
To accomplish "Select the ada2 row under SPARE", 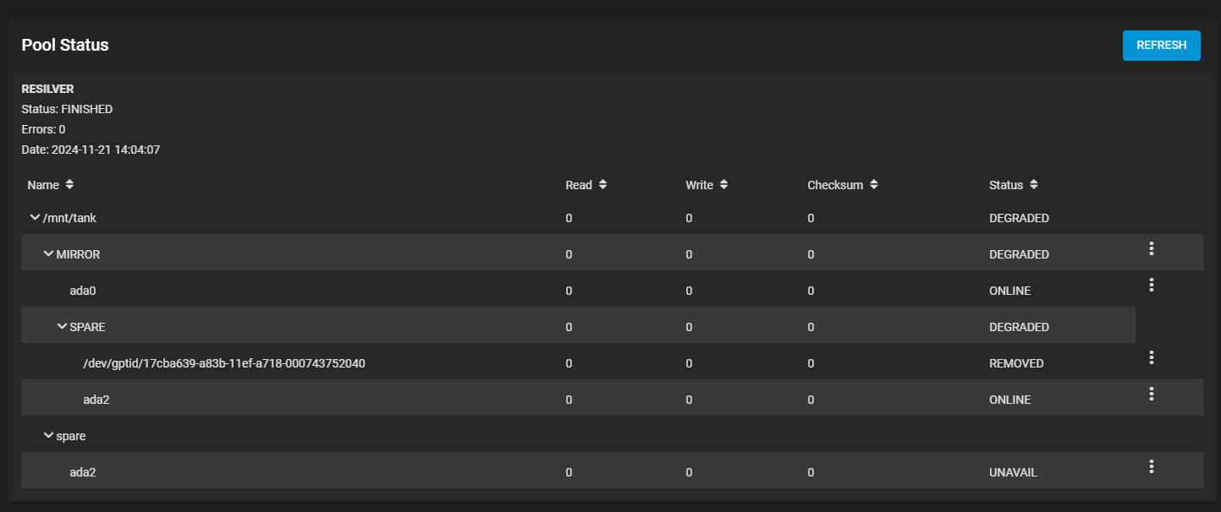I will pos(96,400).
